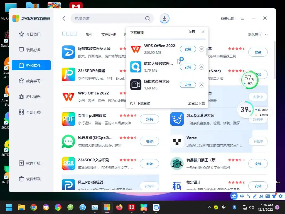Install 嗨格式录屏大师 from download list
The image size is (285, 214).
click(188, 85)
